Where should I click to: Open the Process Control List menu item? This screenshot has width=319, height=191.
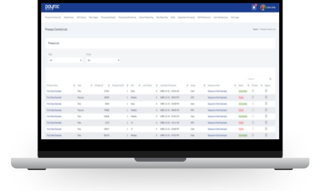click(x=53, y=18)
